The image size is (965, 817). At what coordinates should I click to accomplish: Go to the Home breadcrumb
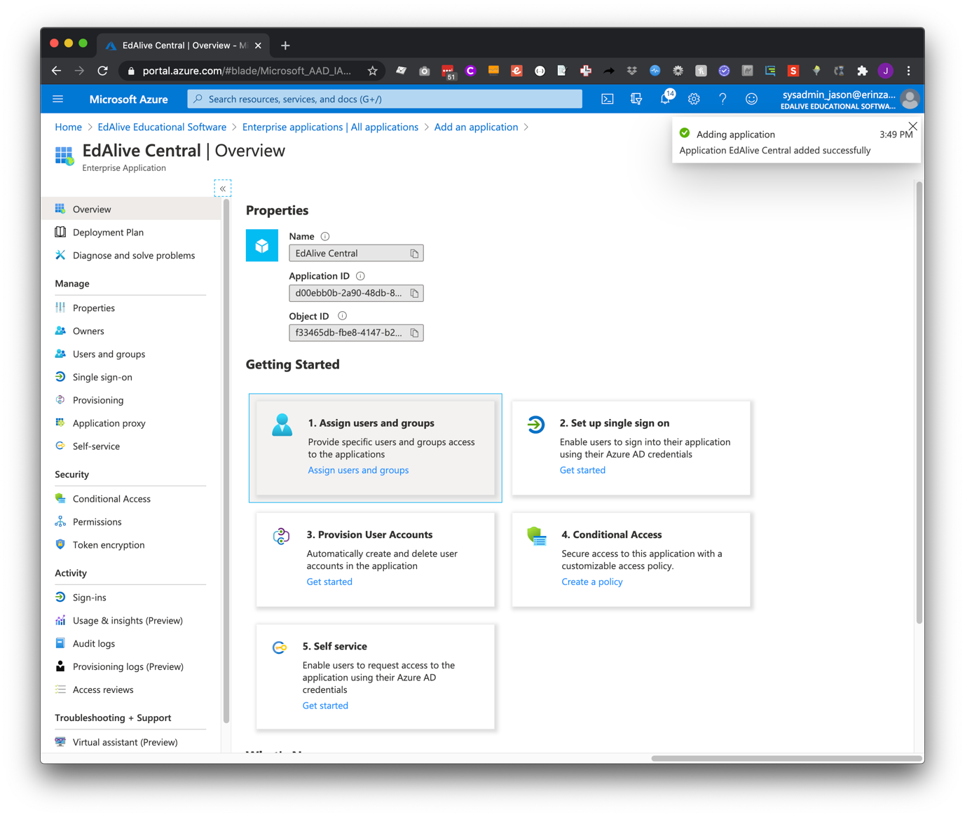tap(69, 127)
